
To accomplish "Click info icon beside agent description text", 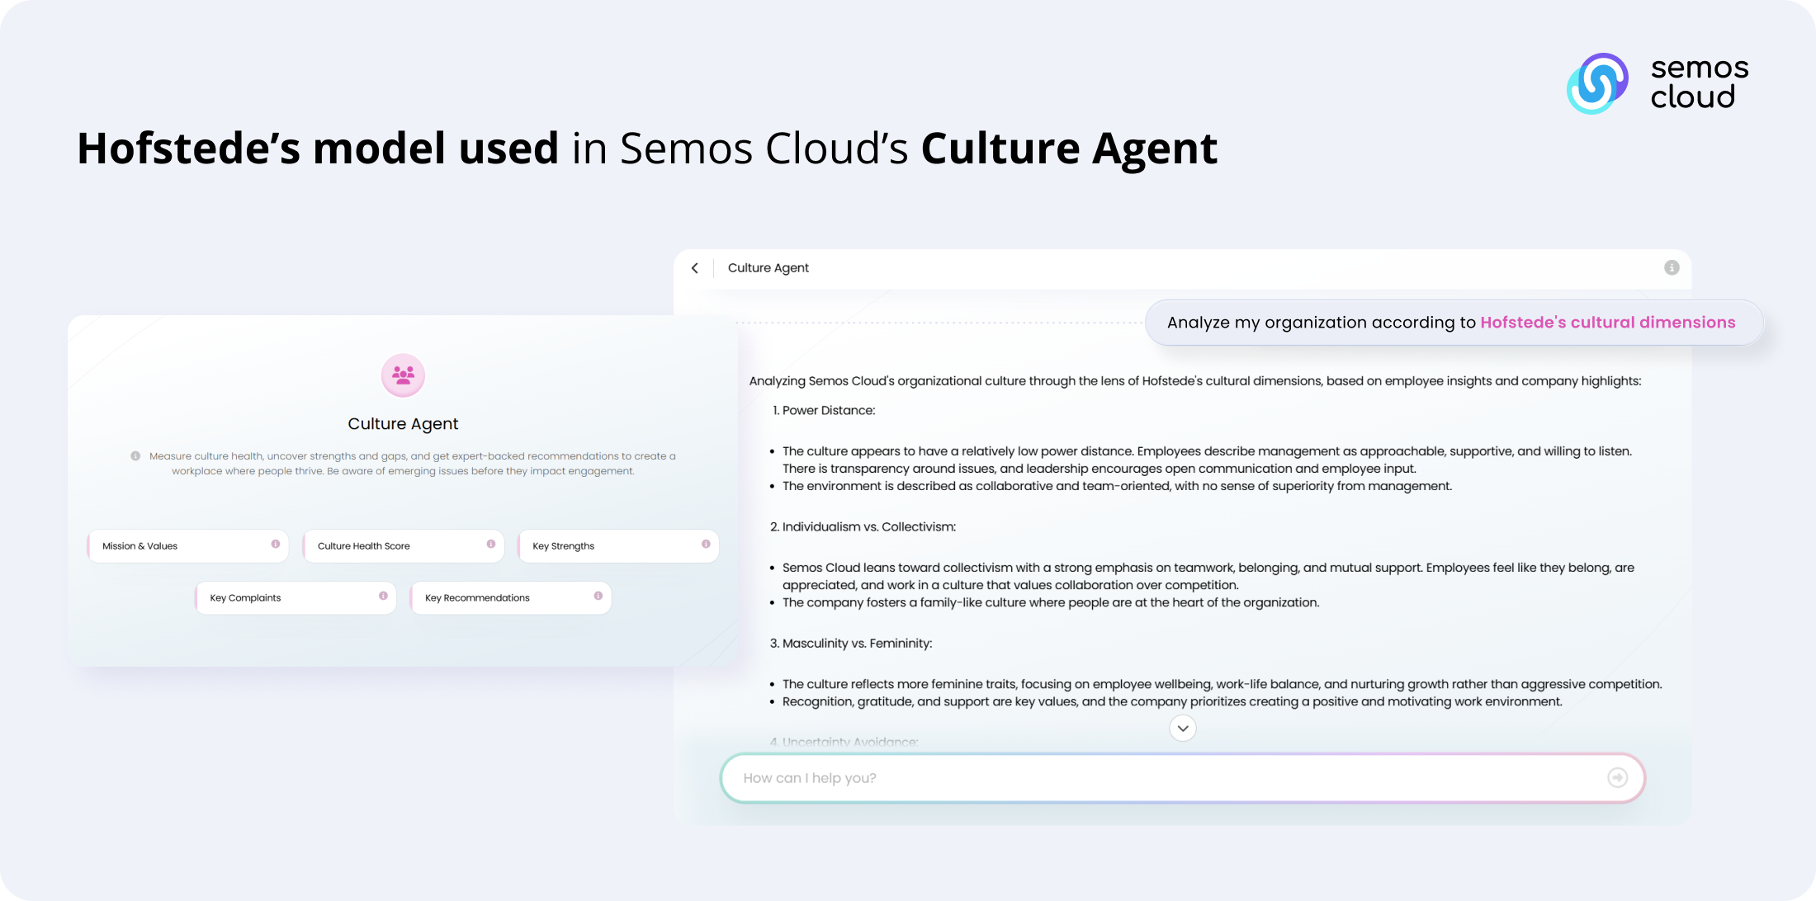I will pyautogui.click(x=135, y=456).
